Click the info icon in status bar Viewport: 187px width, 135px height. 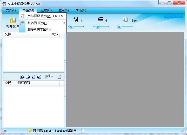tap(5, 131)
